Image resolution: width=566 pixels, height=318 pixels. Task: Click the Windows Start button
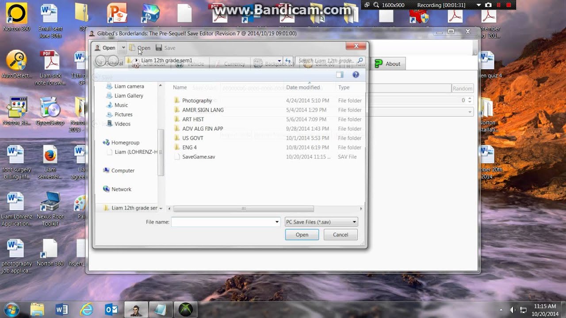[12, 309]
